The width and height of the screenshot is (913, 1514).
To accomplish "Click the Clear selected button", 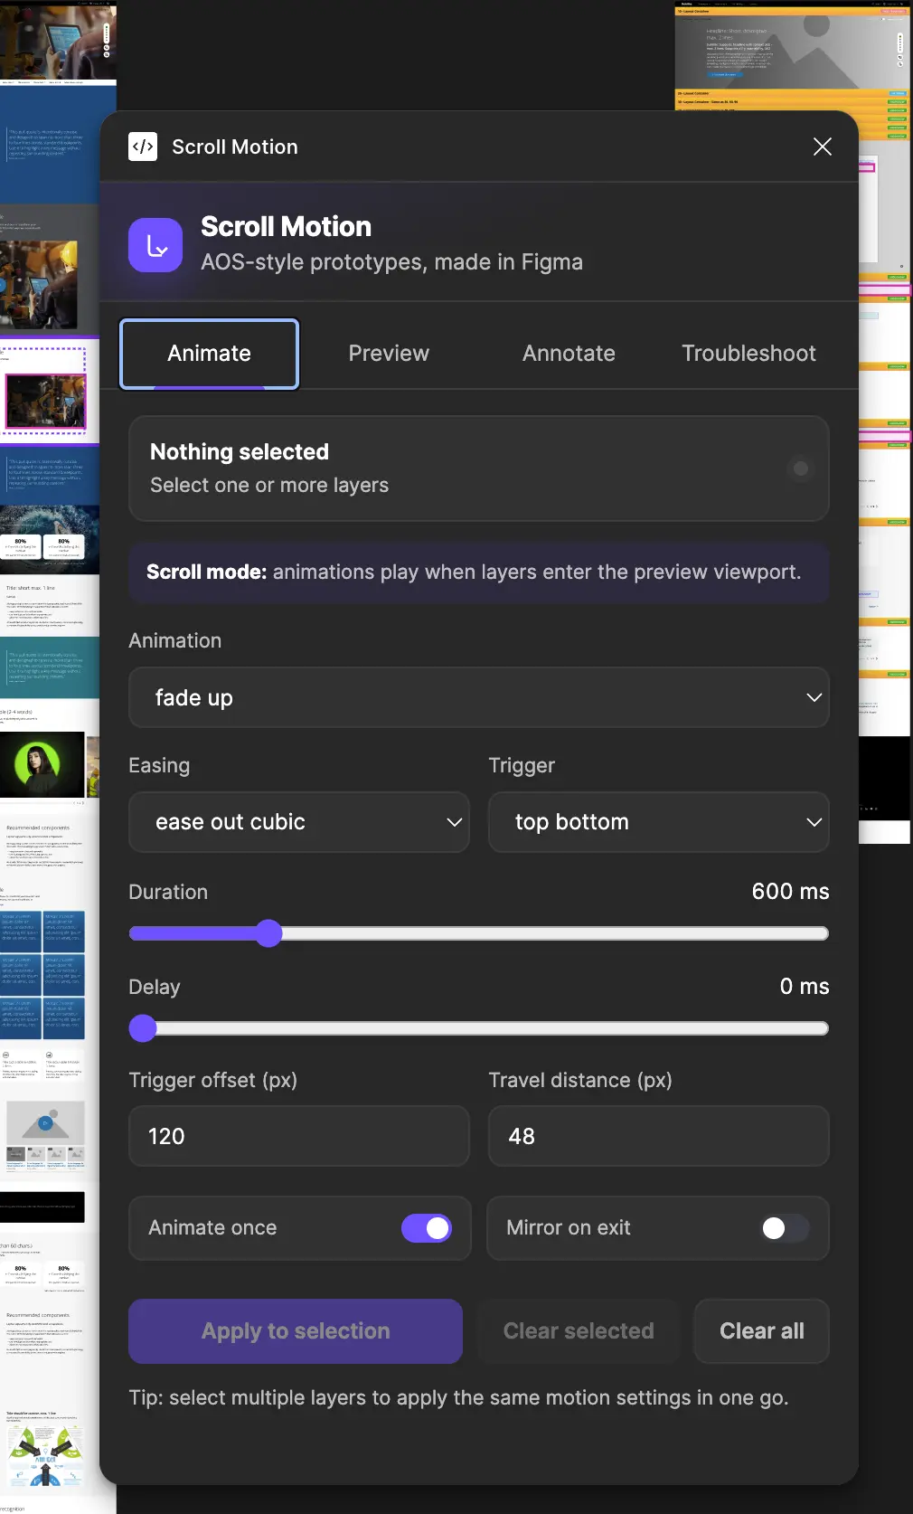I will tap(579, 1331).
